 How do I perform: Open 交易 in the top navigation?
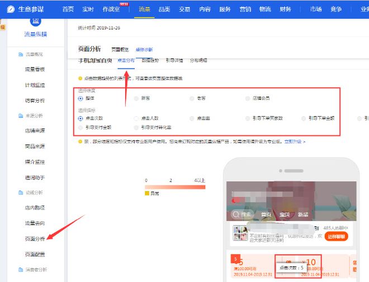pyautogui.click(x=184, y=9)
